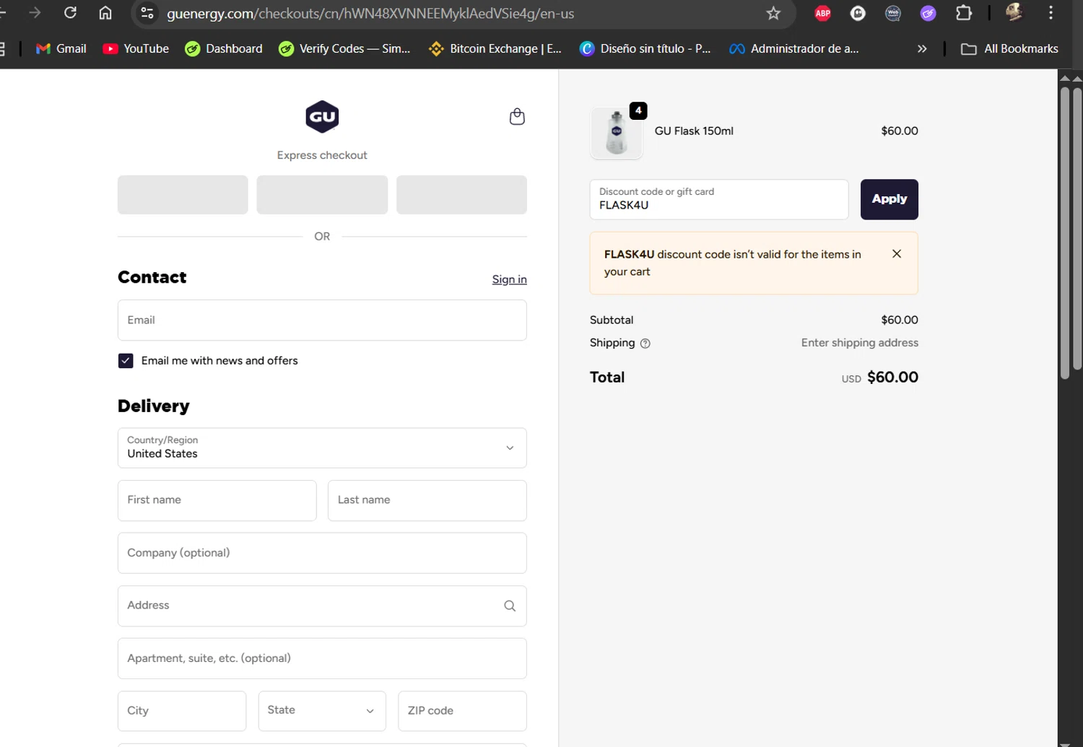Focus the discount code field containing FLASK4U
The width and height of the screenshot is (1083, 747).
[719, 199]
